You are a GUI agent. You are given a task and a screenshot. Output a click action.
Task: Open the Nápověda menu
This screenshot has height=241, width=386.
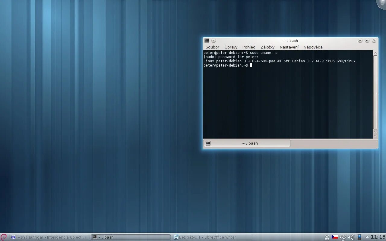coord(313,47)
